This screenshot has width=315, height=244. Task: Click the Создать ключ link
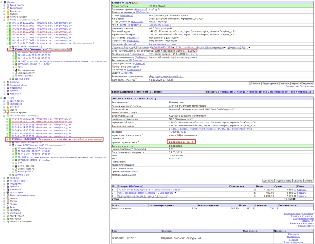(306, 86)
